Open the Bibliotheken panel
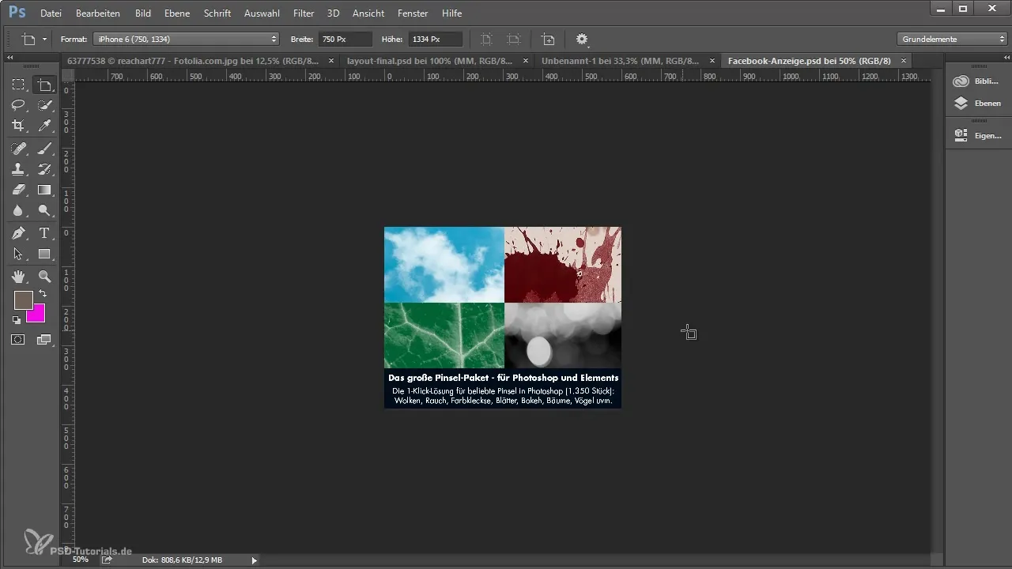Image resolution: width=1012 pixels, height=569 pixels. [x=978, y=81]
